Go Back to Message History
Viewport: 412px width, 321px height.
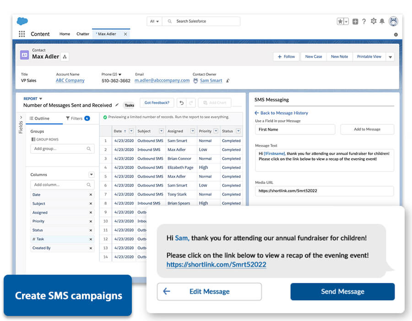click(x=282, y=113)
